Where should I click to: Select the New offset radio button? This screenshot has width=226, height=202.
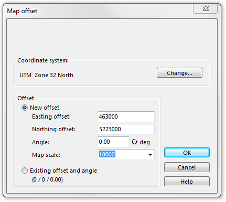25,108
